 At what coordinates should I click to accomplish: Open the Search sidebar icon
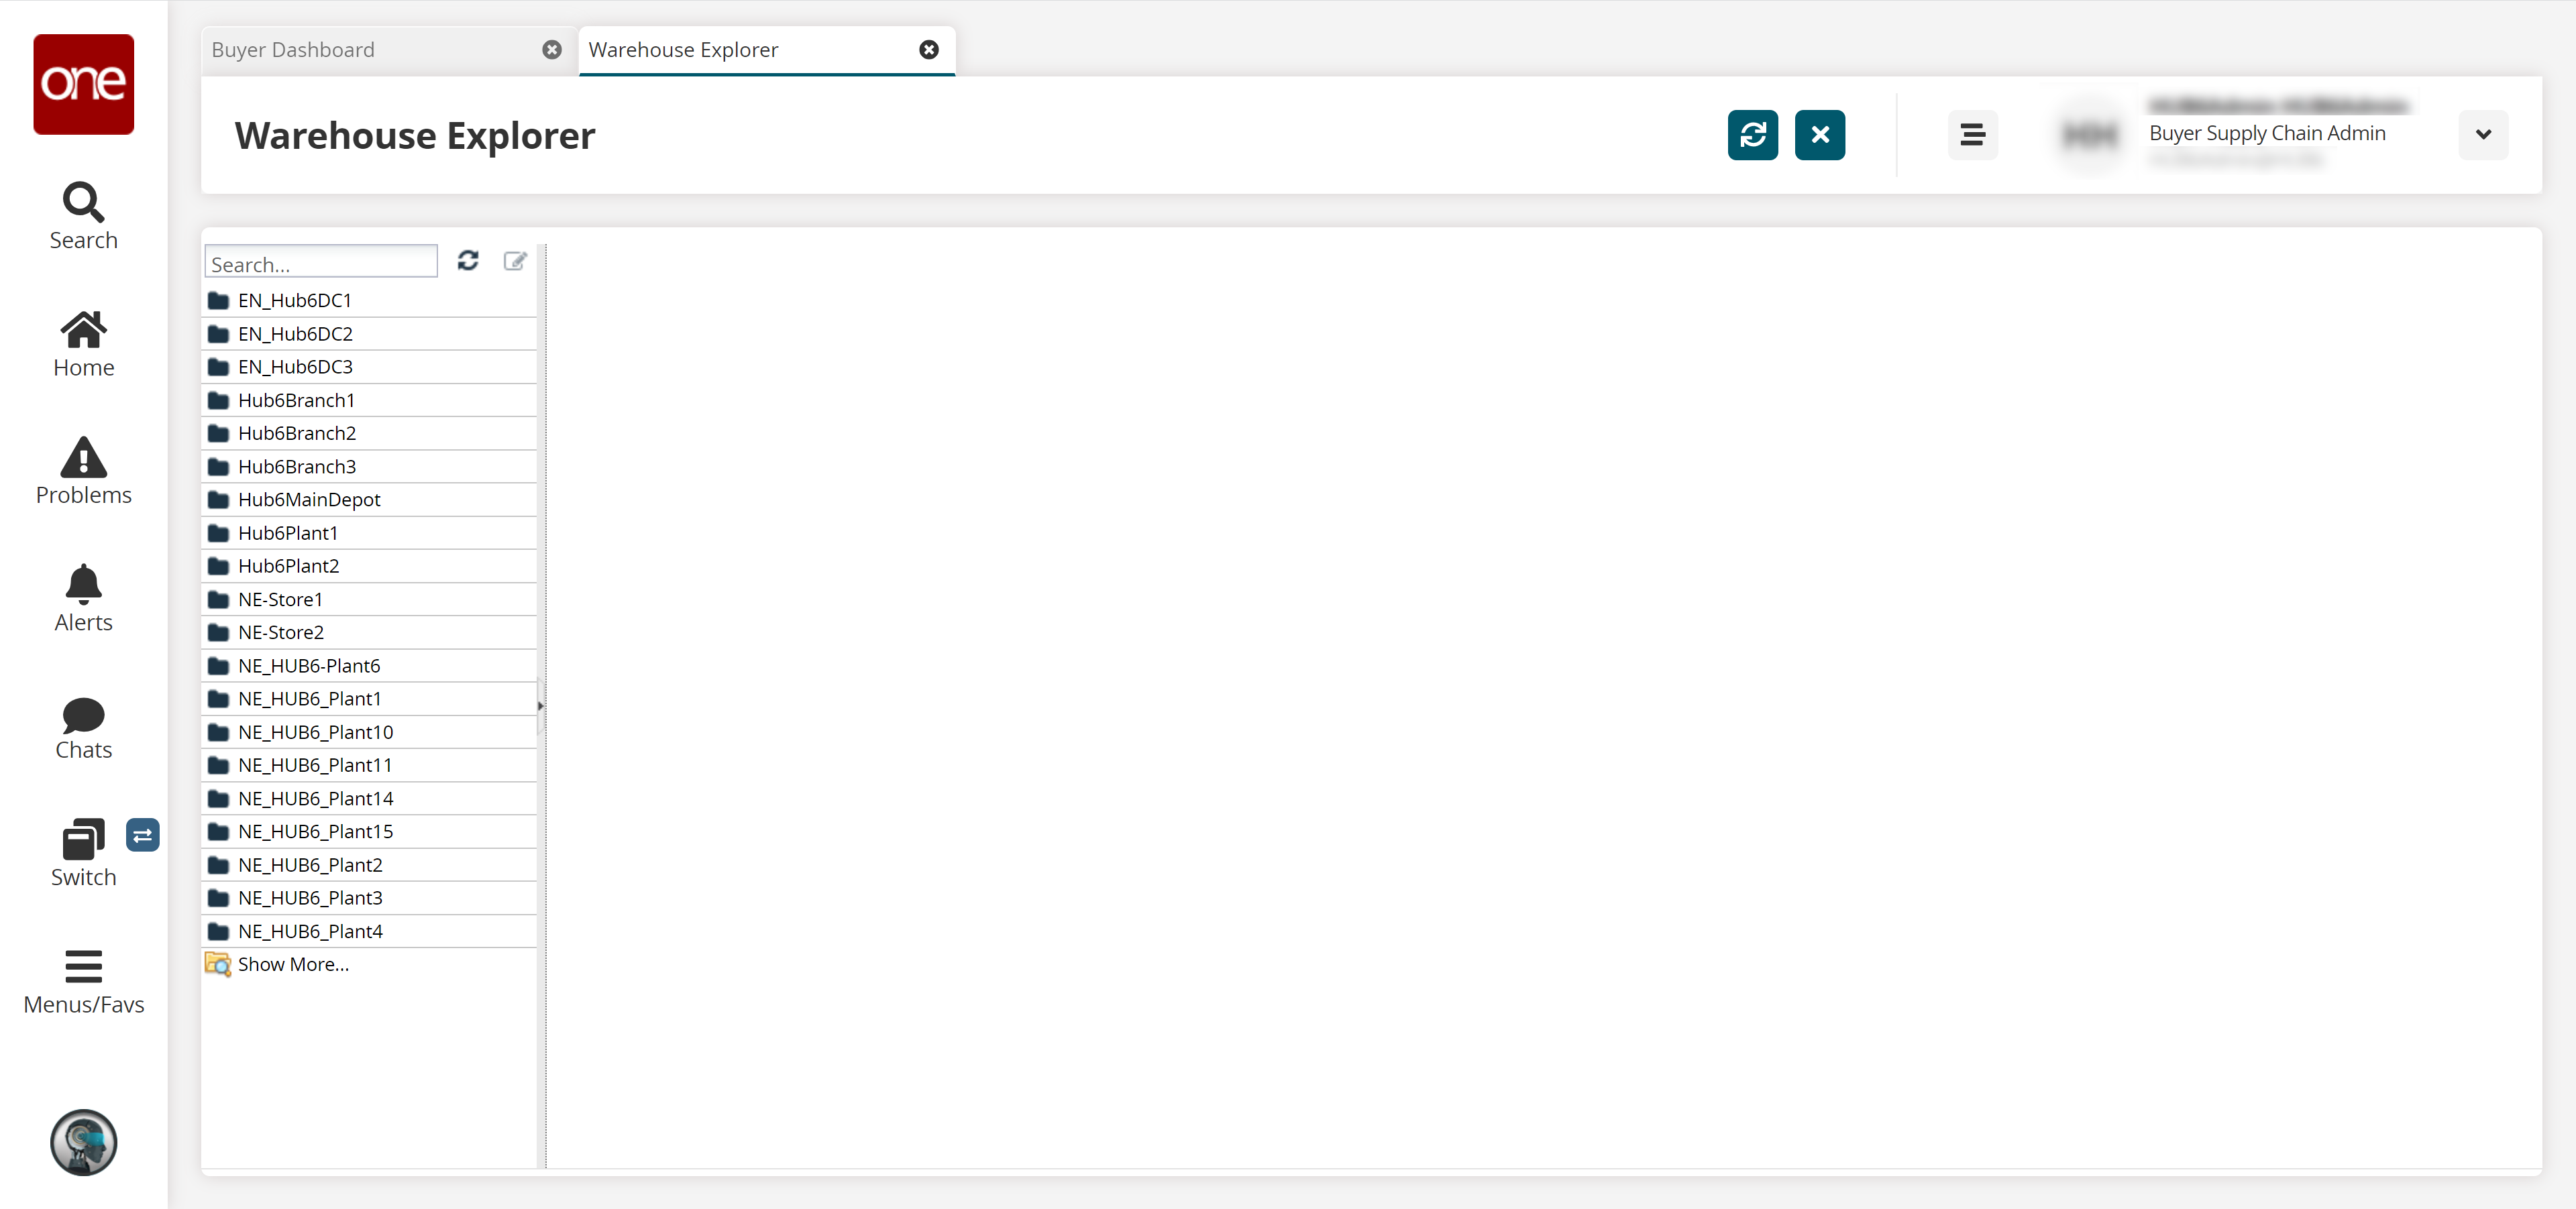point(83,215)
